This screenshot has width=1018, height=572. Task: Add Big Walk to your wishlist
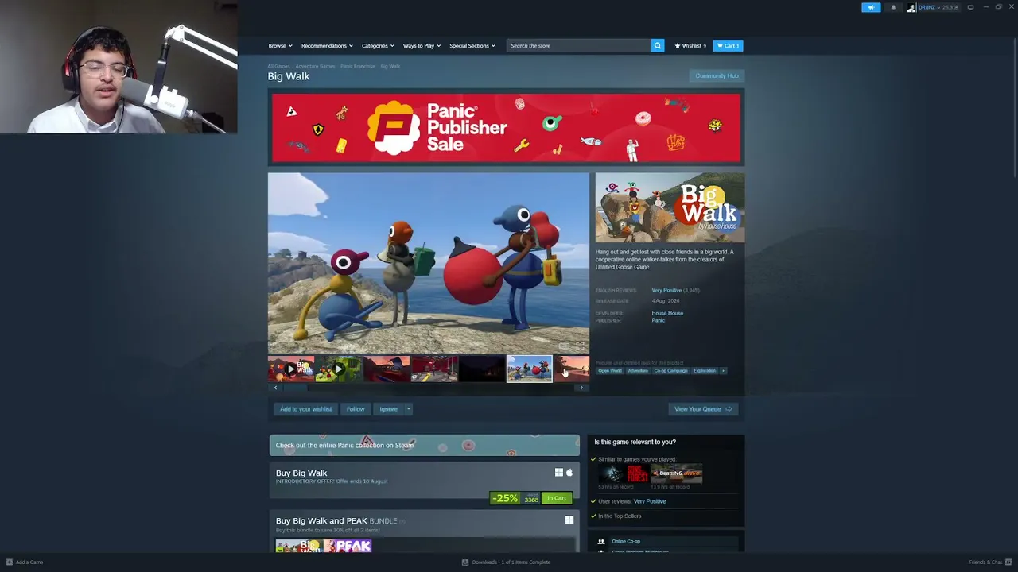pyautogui.click(x=305, y=409)
